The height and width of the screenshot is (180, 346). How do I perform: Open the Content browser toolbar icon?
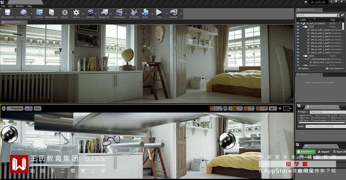[39, 13]
